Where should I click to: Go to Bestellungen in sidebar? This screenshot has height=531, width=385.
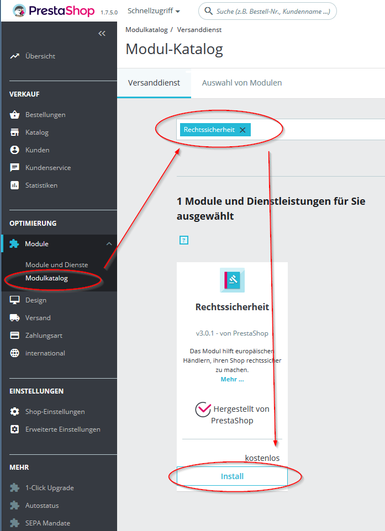45,115
